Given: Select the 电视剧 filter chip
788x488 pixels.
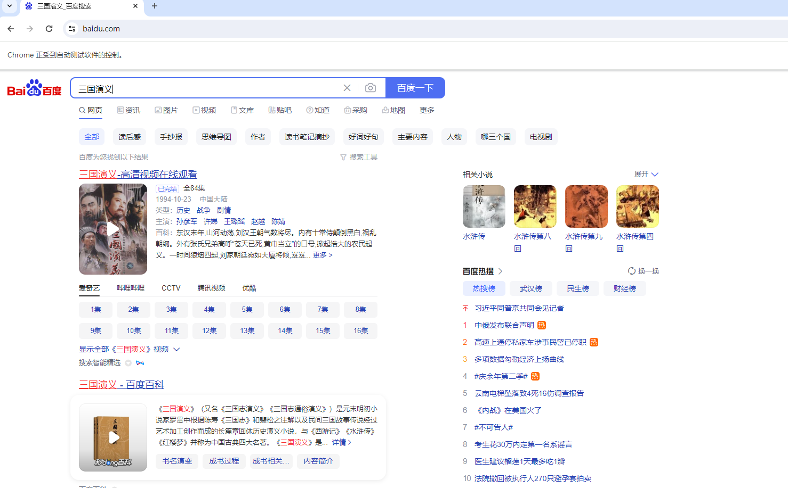Looking at the screenshot, I should (541, 137).
